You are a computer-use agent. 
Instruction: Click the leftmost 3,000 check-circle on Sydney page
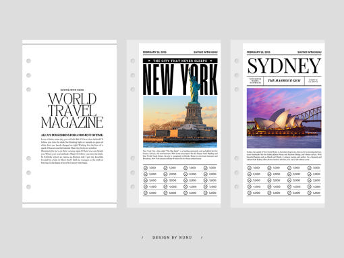(250, 181)
